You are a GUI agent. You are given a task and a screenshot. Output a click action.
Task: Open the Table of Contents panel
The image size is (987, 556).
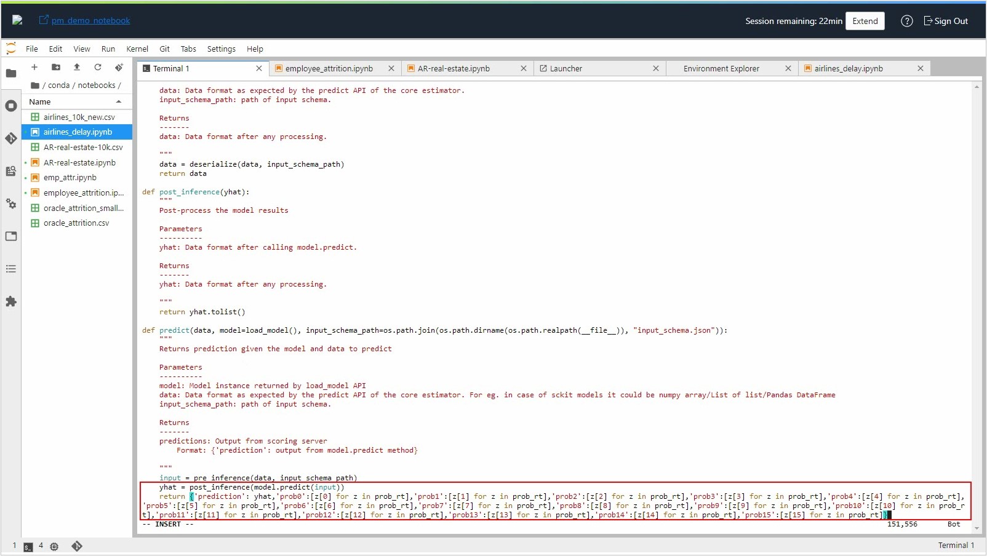coord(11,269)
